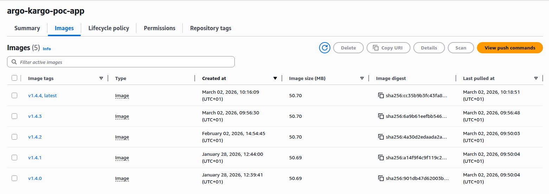The width and height of the screenshot is (549, 194).
Task: Copy digest icon for v1.4.0 image
Action: pyautogui.click(x=381, y=178)
